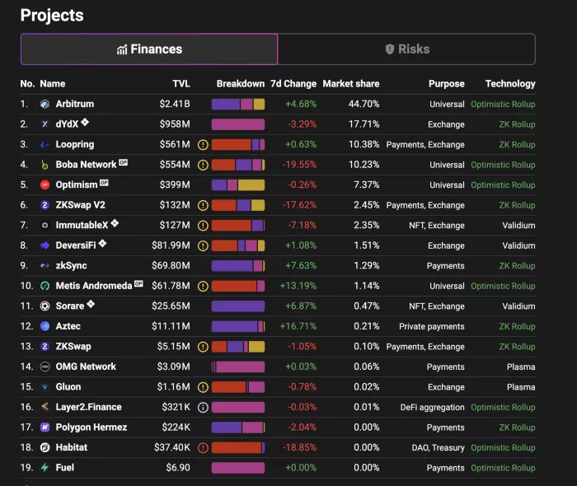
Task: Click the warning icon in Loopring row
Action: coord(203,145)
